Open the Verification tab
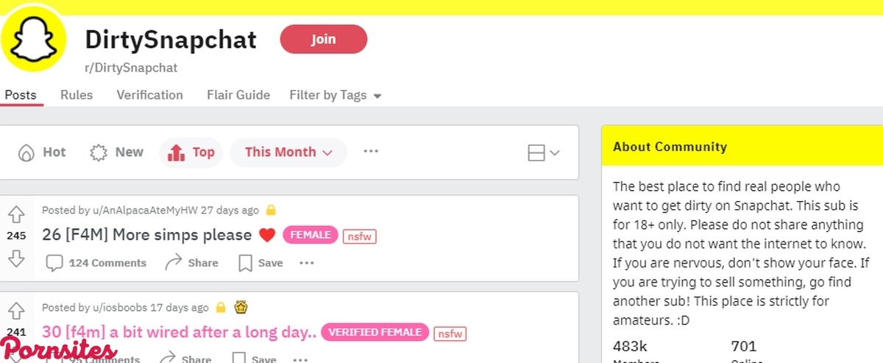The width and height of the screenshot is (883, 363). (149, 95)
